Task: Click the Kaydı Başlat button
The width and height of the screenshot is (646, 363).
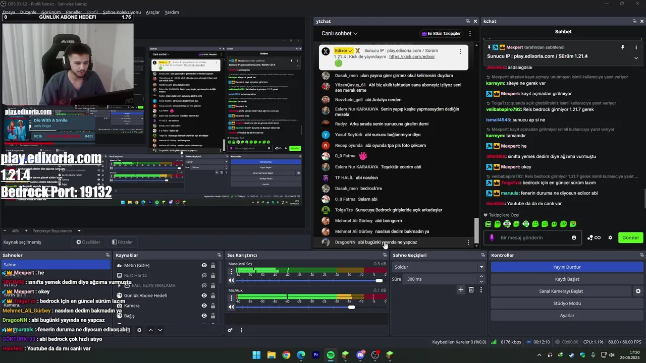Action: pyautogui.click(x=567, y=279)
